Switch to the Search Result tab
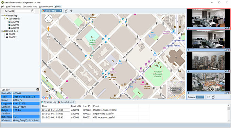The height and width of the screenshot is (128, 231). tap(66, 102)
